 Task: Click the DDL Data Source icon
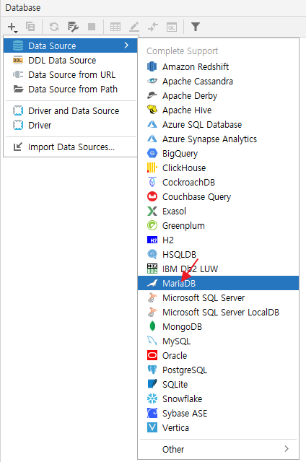(18, 61)
